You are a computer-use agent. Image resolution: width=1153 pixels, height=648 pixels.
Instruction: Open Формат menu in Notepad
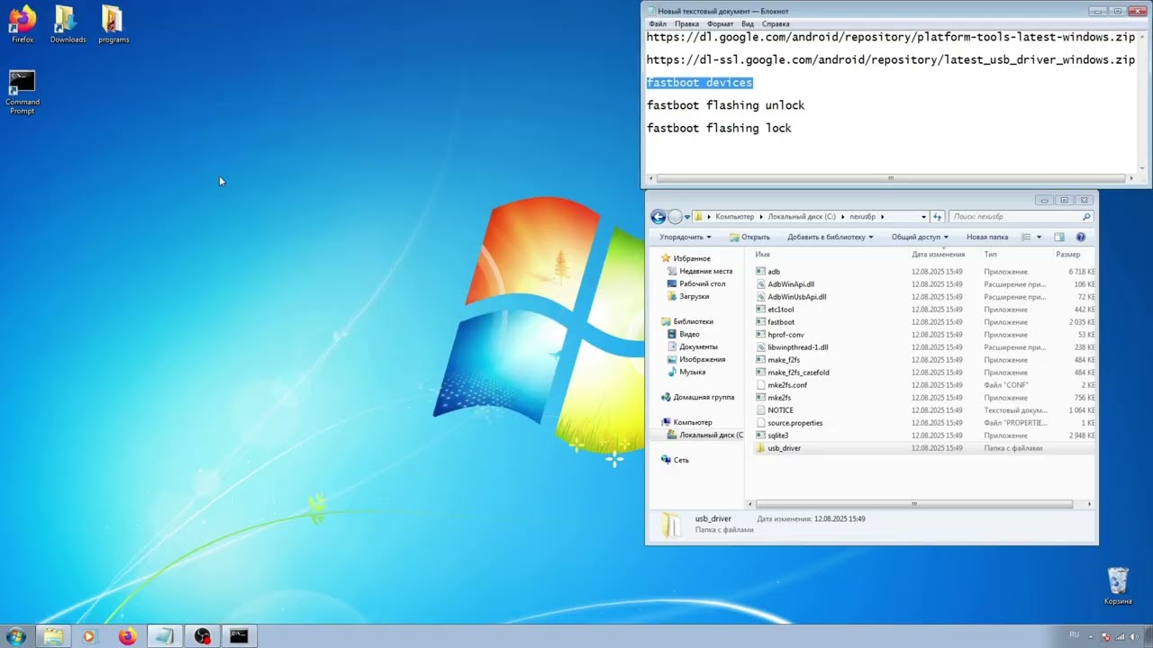[720, 24]
